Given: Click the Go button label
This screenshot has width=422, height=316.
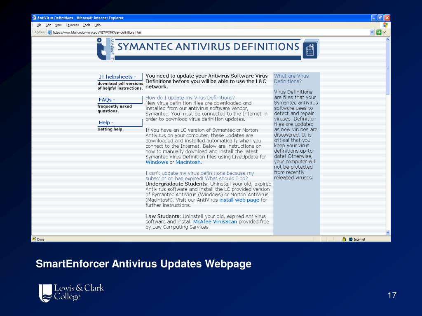Looking at the screenshot, I should 384,32.
